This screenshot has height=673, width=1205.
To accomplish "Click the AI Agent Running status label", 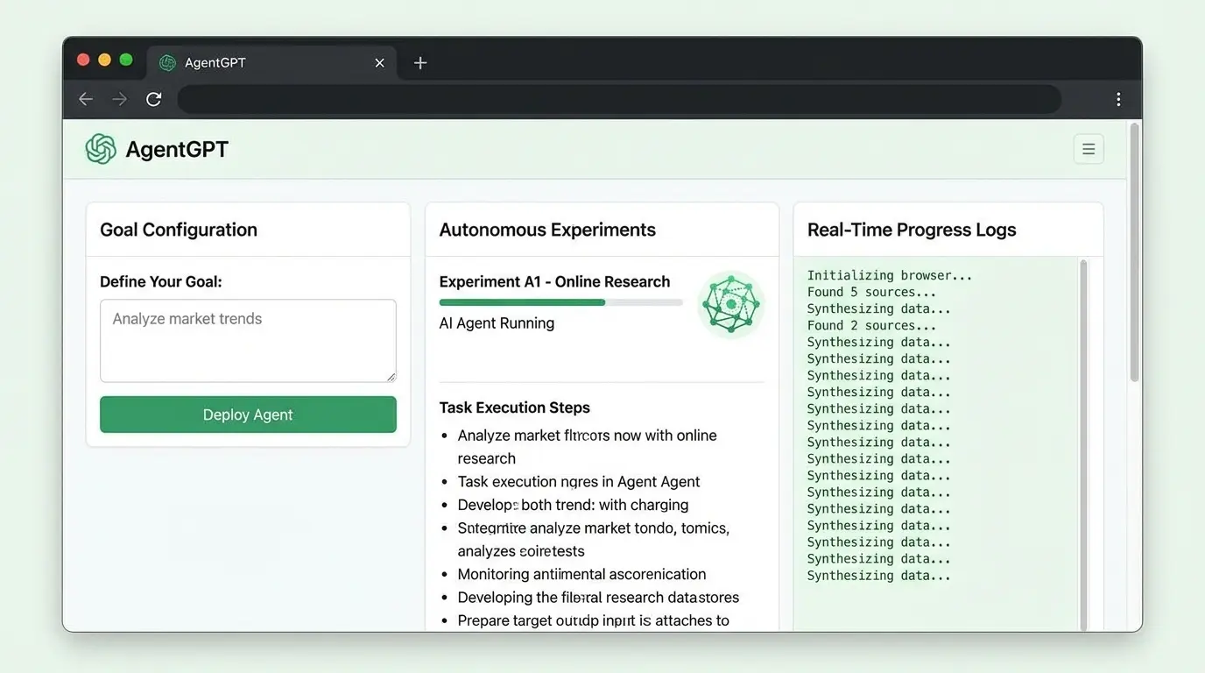I will [x=497, y=322].
